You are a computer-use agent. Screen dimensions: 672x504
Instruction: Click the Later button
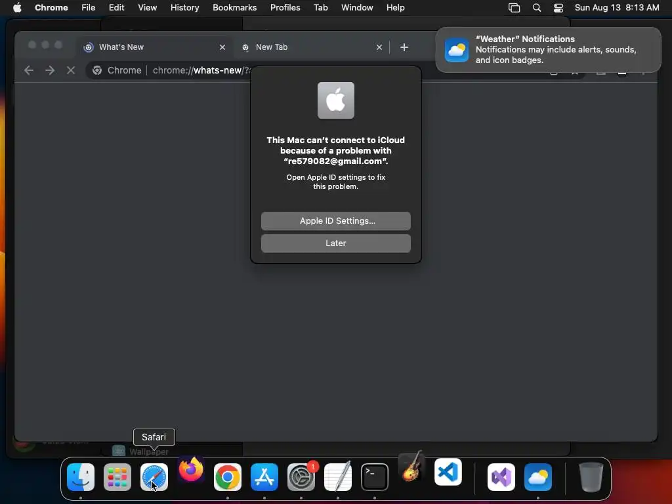coord(336,243)
